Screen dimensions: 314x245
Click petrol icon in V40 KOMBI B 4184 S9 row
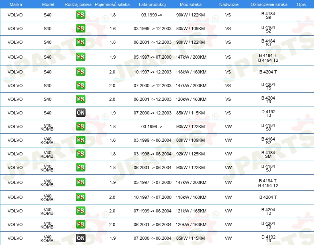pos(80,126)
